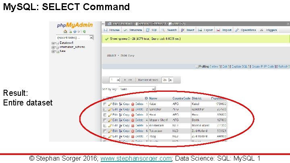Click the Copy icon in Rotterdam row
This screenshot has height=163, width=290.
click(x=121, y=131)
